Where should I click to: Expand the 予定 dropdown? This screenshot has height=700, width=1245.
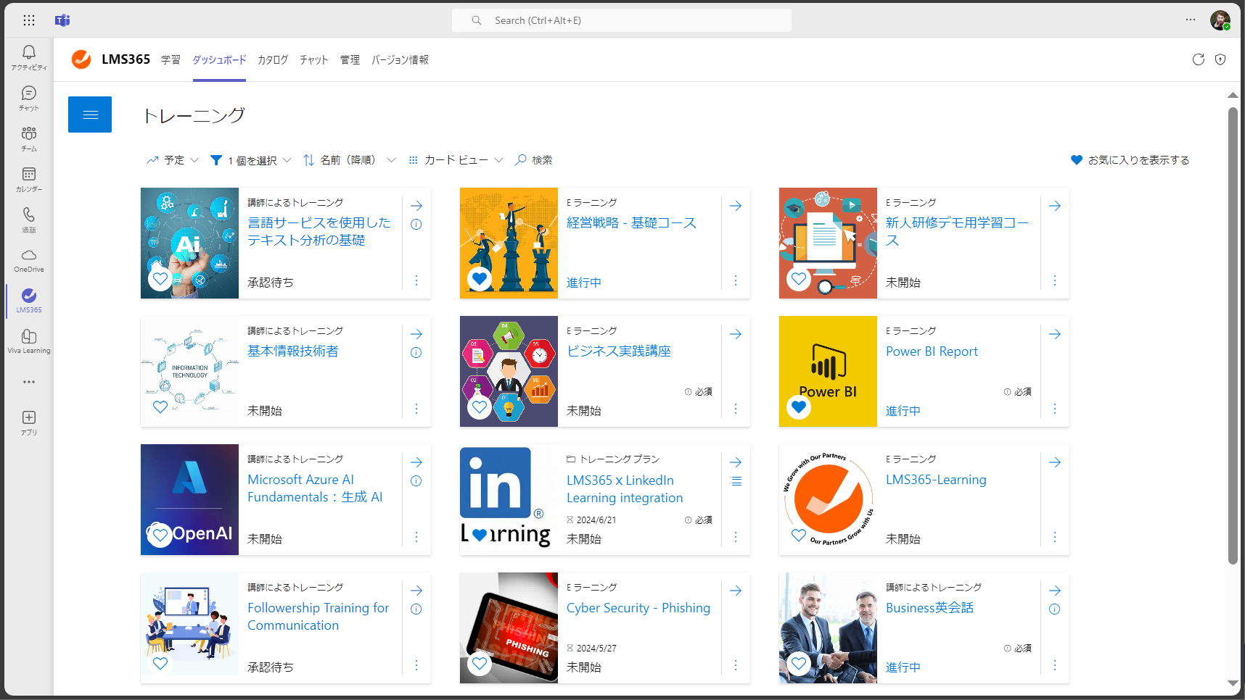173,160
